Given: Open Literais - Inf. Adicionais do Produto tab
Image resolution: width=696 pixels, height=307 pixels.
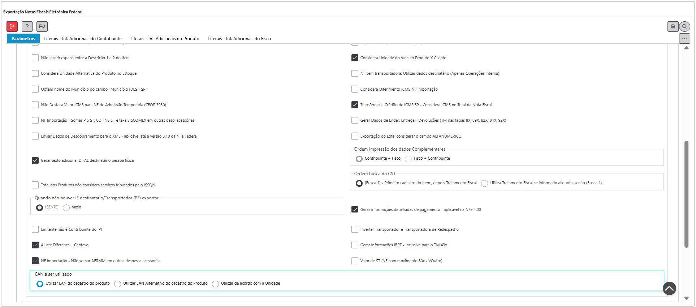Looking at the screenshot, I should pyautogui.click(x=165, y=39).
